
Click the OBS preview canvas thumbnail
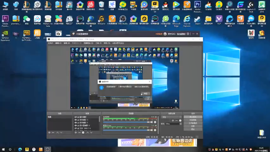coord(125,78)
